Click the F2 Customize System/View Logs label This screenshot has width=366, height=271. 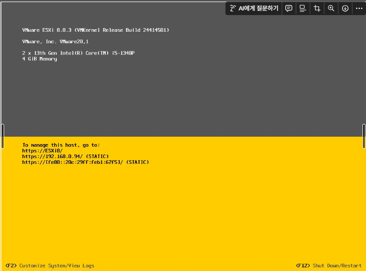[49, 266]
